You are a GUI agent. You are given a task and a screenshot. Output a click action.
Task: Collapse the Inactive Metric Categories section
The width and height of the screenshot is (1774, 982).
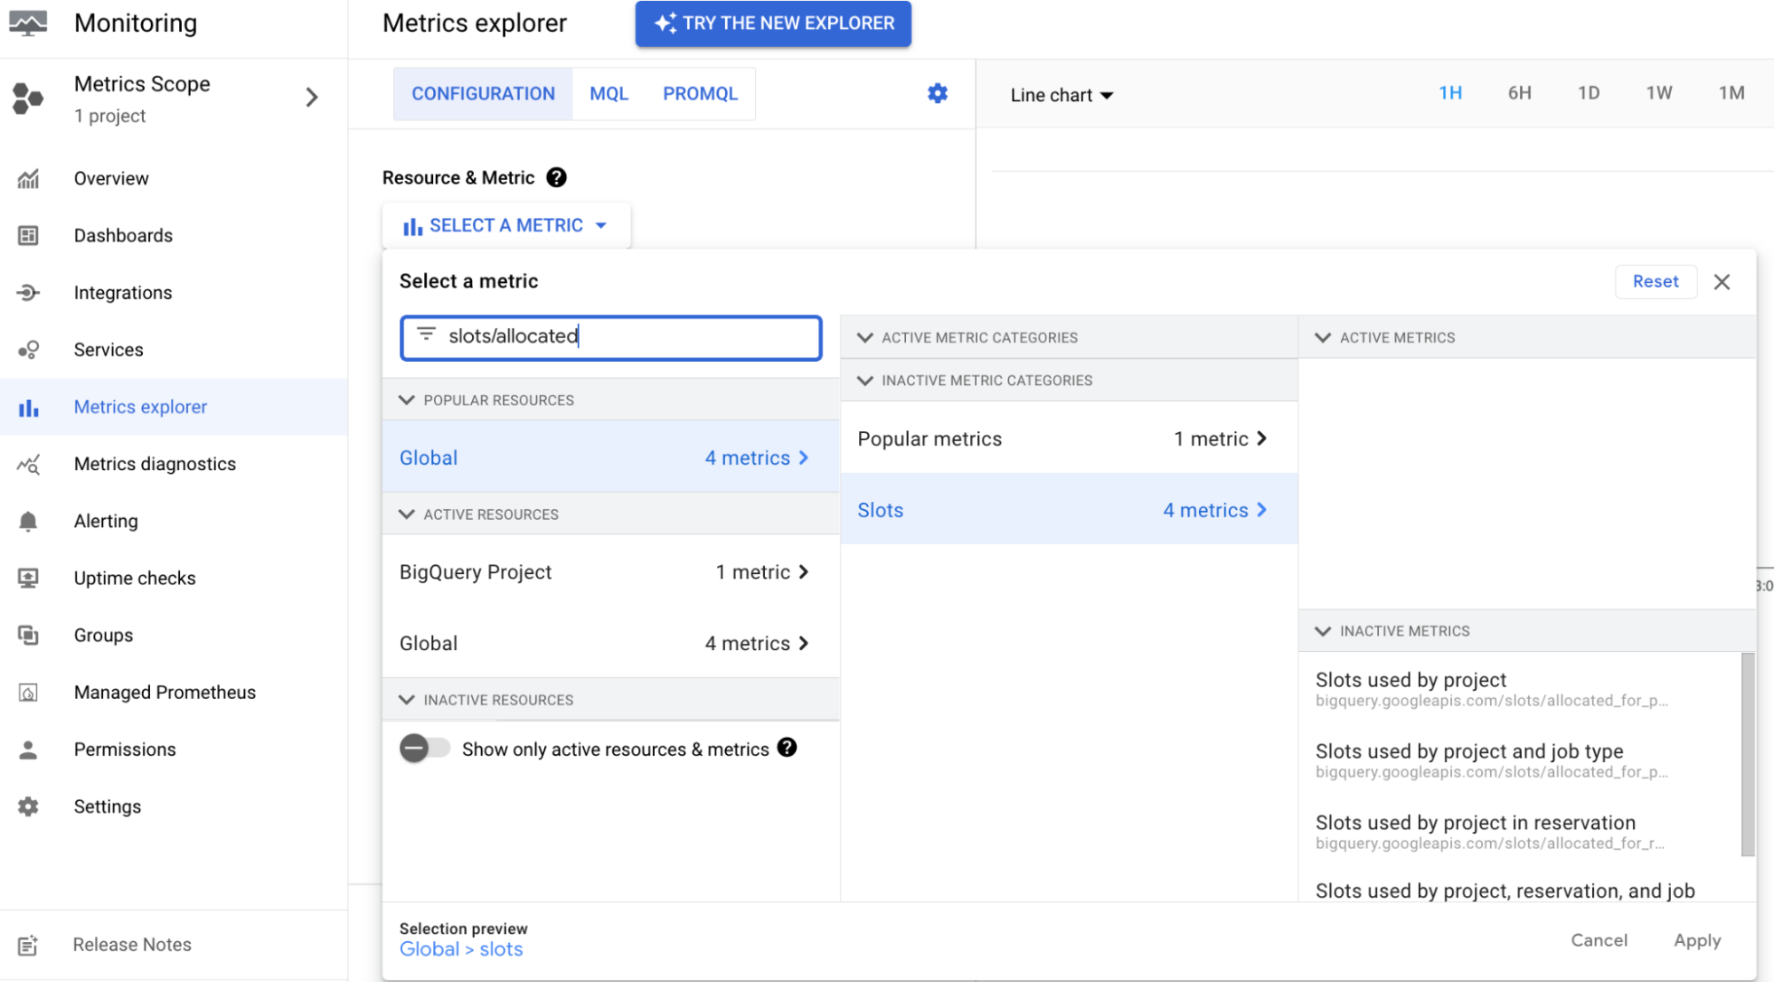864,380
